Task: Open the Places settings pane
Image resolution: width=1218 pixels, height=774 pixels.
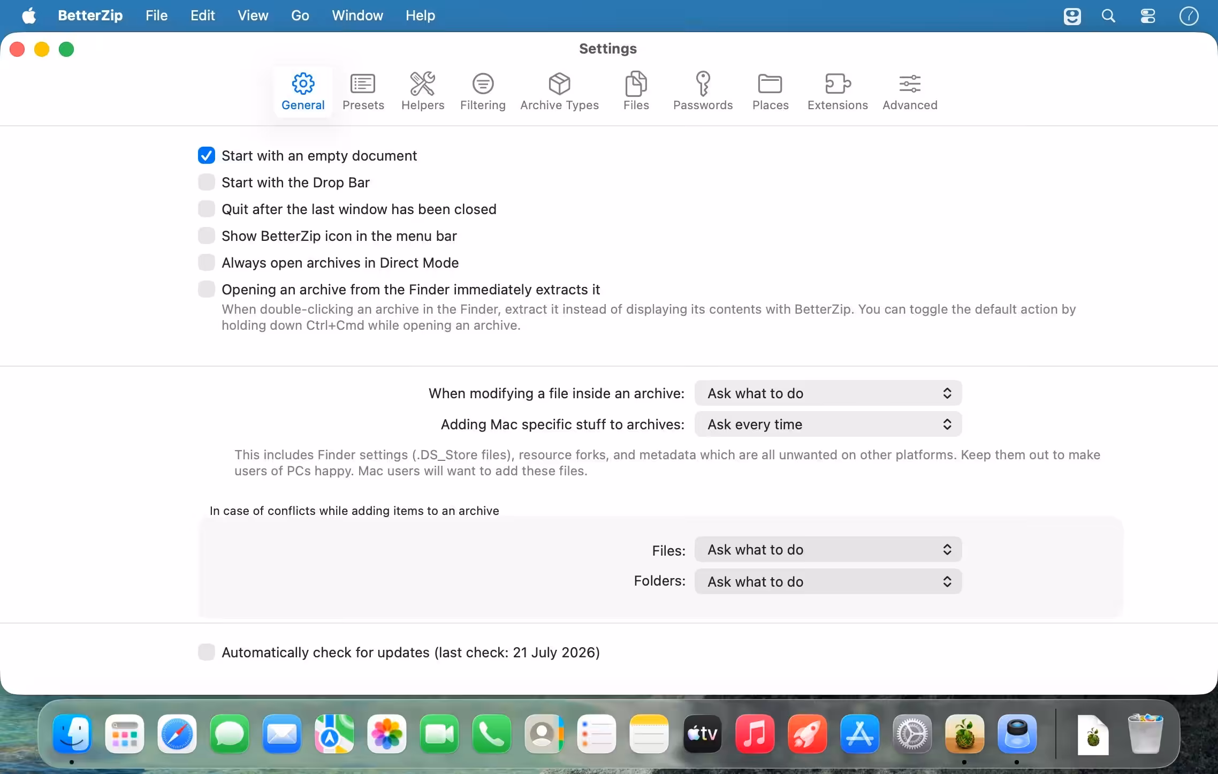Action: (x=770, y=92)
